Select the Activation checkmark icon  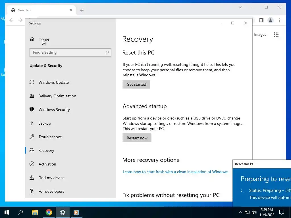click(x=32, y=164)
